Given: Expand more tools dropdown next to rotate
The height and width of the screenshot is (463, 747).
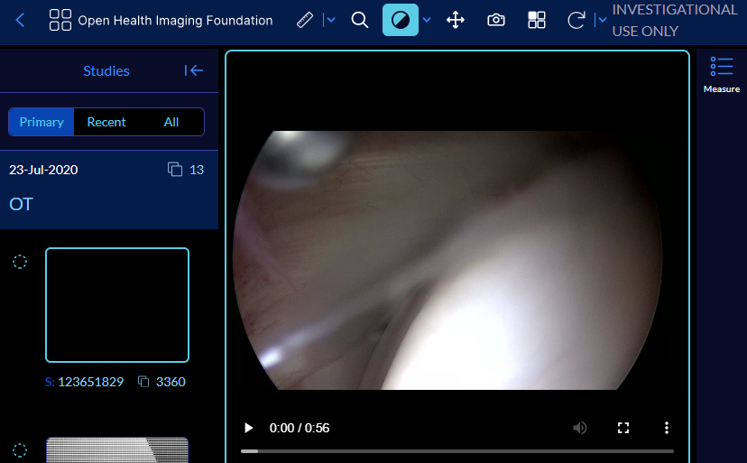Looking at the screenshot, I should [601, 20].
